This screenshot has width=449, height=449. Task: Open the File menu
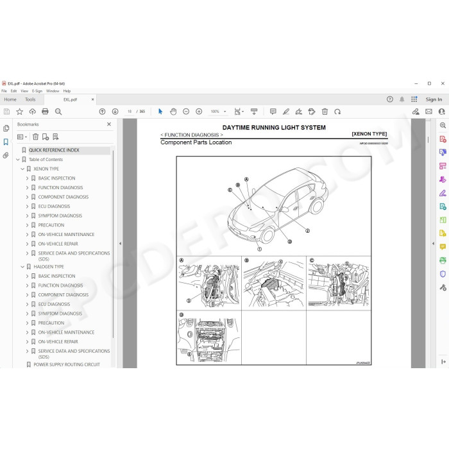[4, 91]
